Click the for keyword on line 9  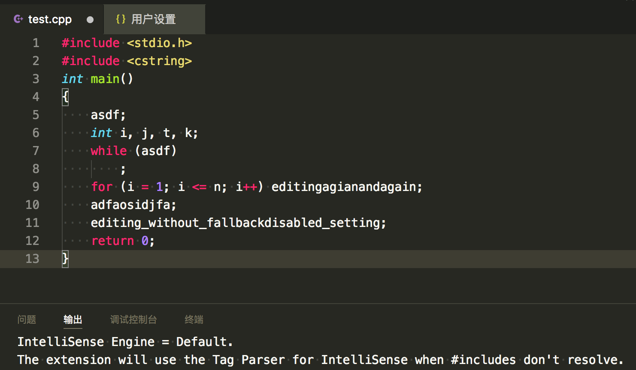[x=101, y=186]
